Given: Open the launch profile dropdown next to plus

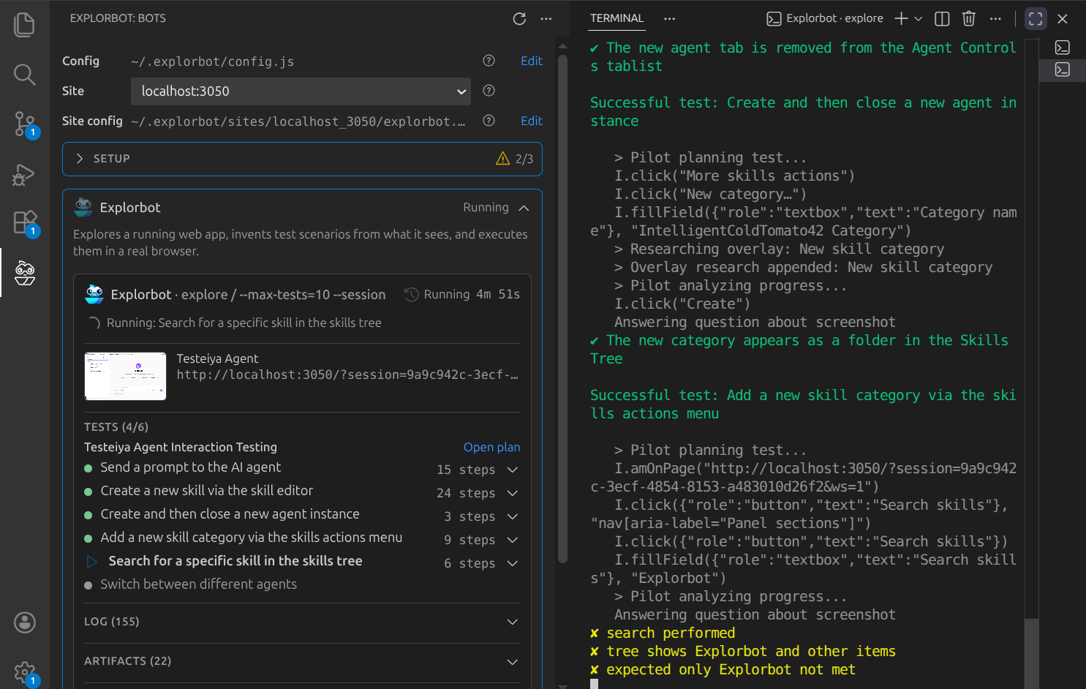Looking at the screenshot, I should 919,18.
